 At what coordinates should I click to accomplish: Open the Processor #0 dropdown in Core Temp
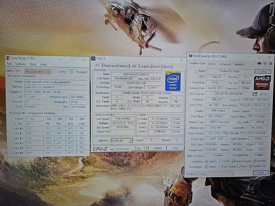coord(38,72)
